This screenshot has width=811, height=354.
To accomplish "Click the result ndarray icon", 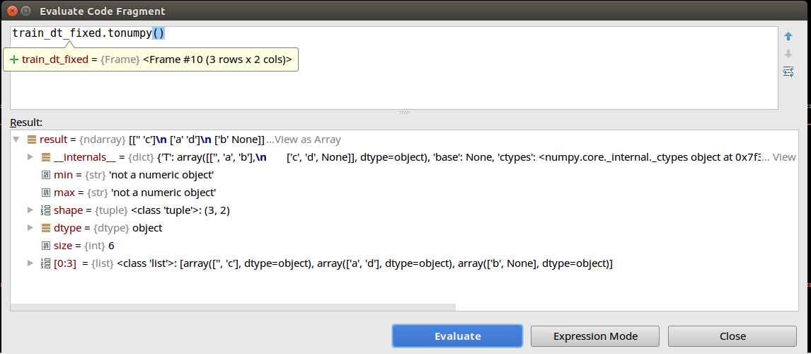I will tap(32, 139).
